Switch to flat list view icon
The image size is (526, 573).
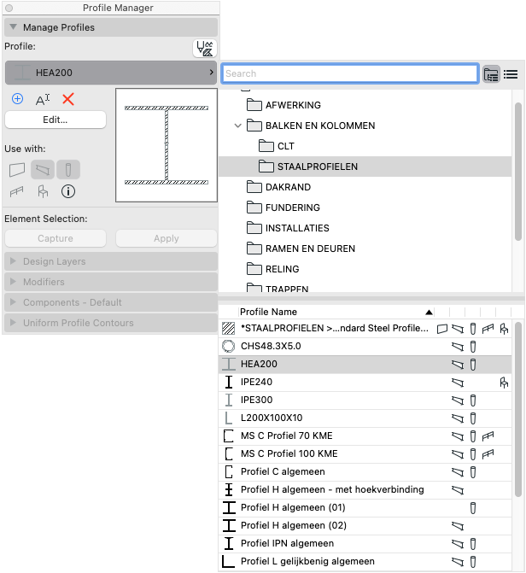pos(511,74)
